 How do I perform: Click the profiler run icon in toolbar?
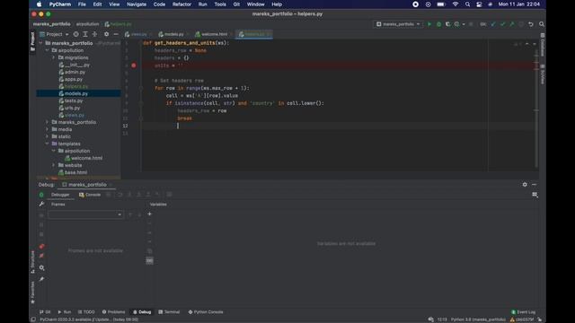(x=457, y=24)
